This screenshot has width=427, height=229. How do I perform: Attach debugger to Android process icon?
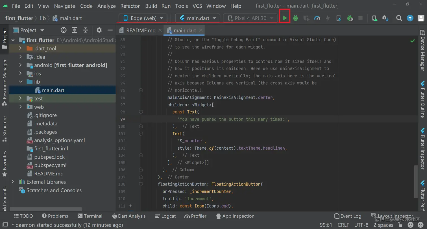point(350,18)
